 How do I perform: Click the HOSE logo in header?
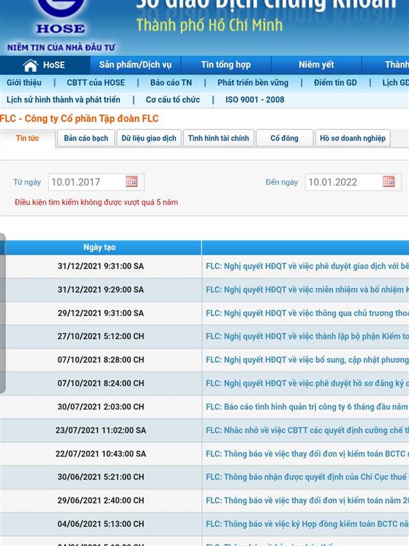(61, 18)
